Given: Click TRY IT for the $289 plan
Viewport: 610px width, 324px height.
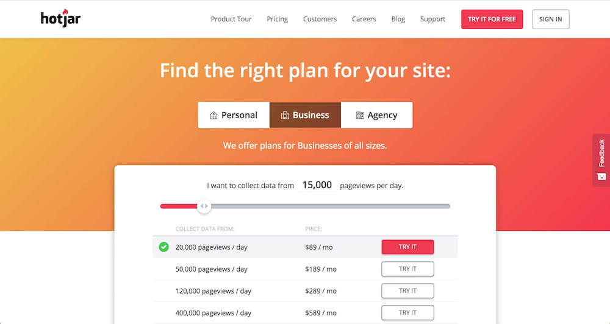Looking at the screenshot, I should pos(407,291).
